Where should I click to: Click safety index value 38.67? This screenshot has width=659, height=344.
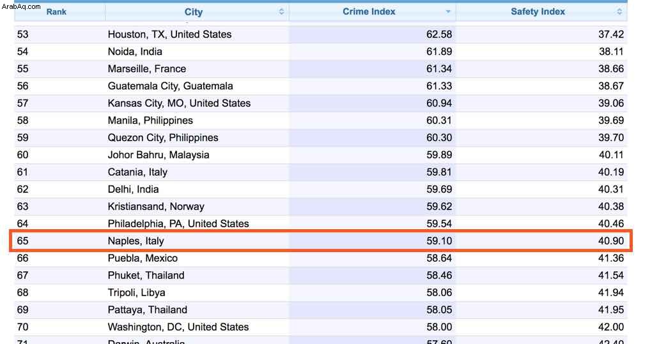[611, 86]
